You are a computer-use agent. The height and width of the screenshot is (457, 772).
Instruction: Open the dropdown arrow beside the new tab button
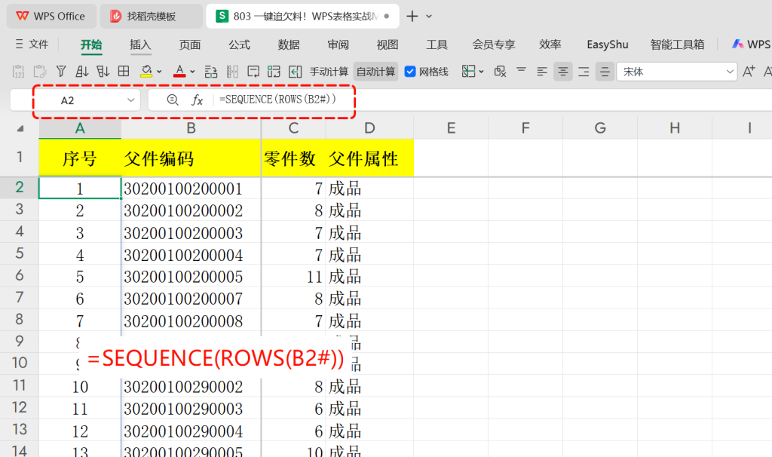[429, 17]
